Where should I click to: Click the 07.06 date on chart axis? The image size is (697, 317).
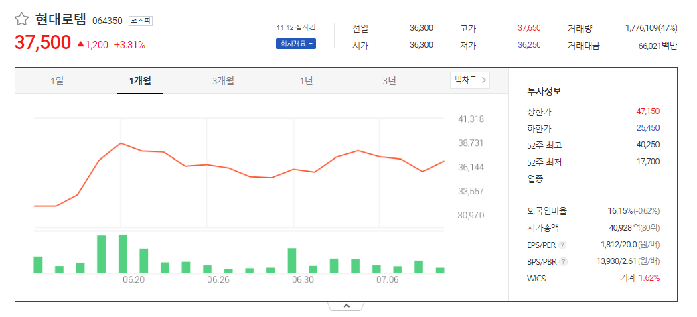pyautogui.click(x=388, y=281)
